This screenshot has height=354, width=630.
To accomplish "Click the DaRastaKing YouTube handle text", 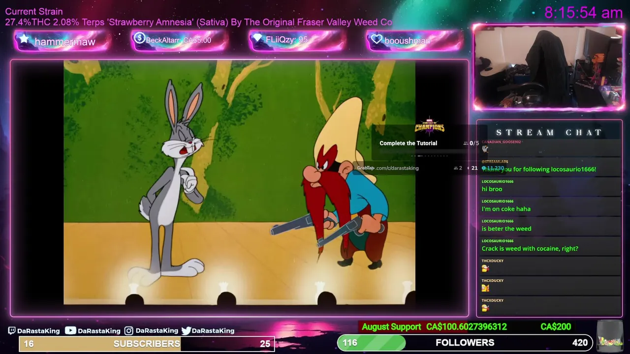I will coord(99,331).
